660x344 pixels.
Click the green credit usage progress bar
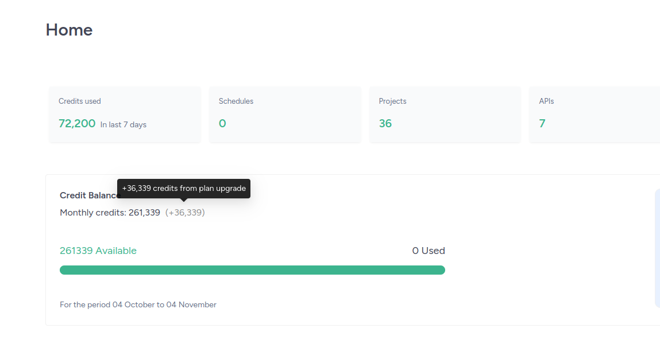[253, 270]
